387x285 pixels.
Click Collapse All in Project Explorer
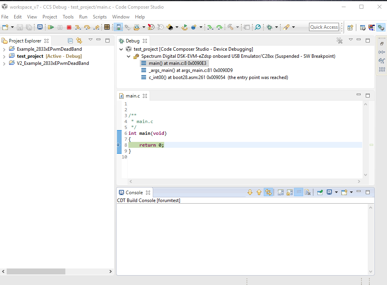tap(70, 40)
